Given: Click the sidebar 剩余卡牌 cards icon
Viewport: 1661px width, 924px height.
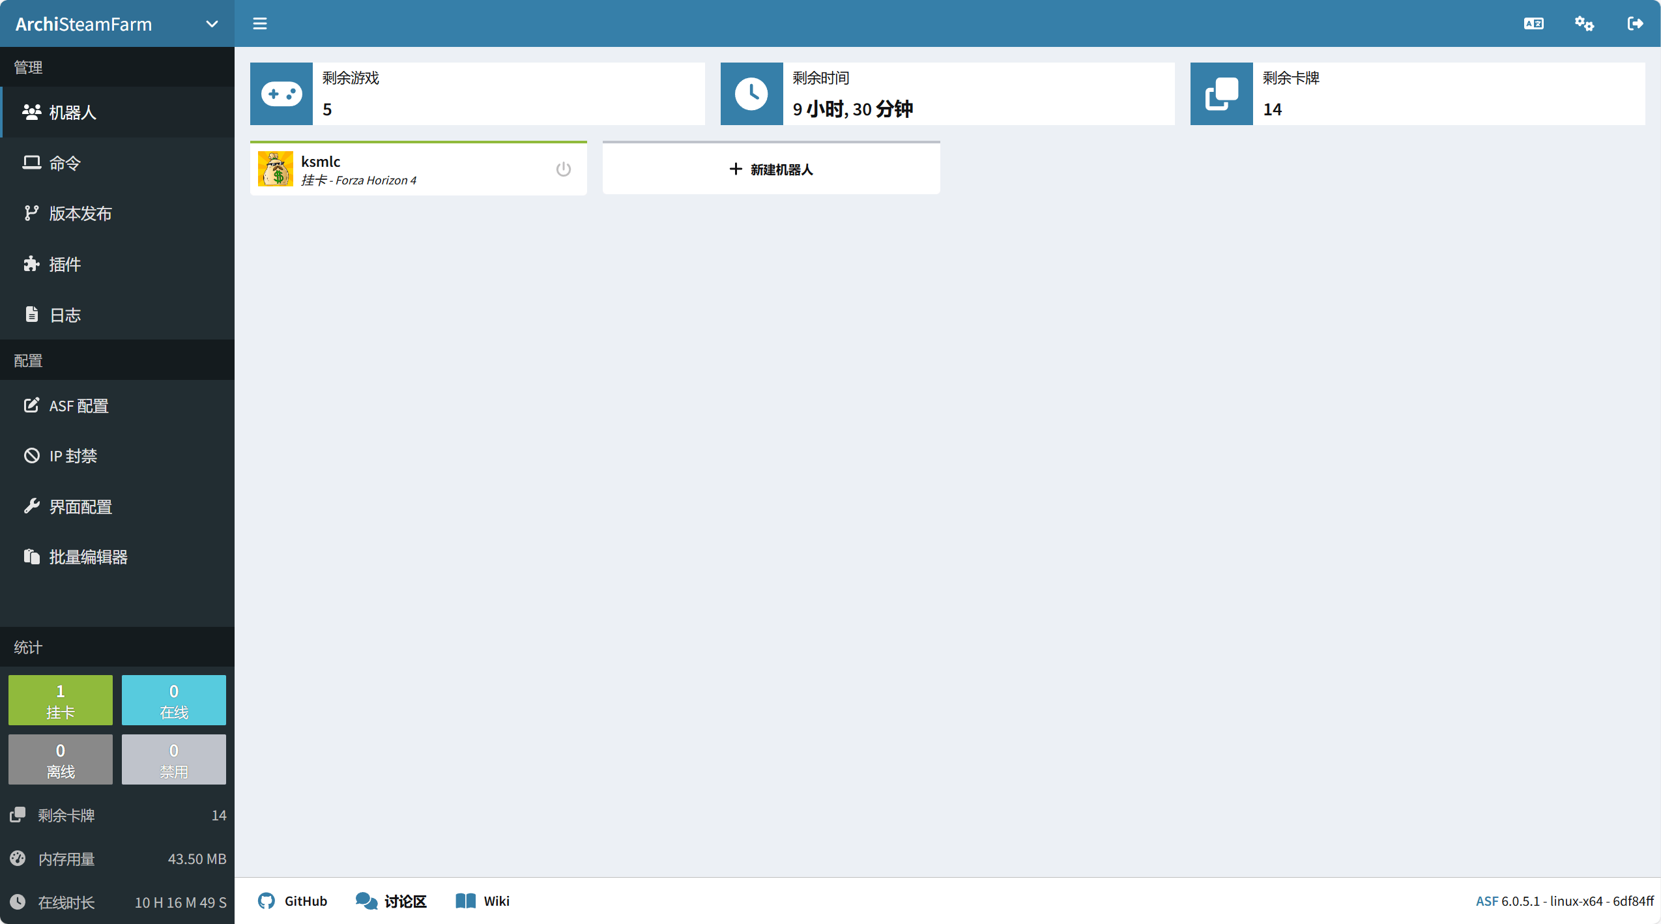Looking at the screenshot, I should [18, 815].
